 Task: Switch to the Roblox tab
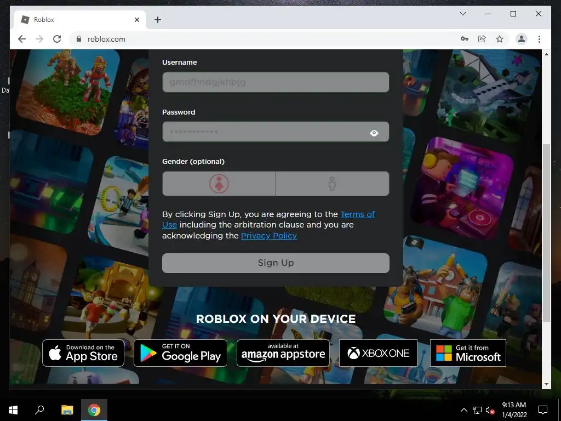tap(80, 20)
